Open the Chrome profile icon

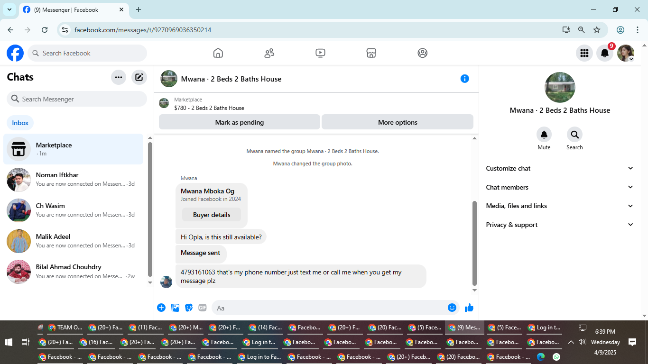click(x=620, y=30)
